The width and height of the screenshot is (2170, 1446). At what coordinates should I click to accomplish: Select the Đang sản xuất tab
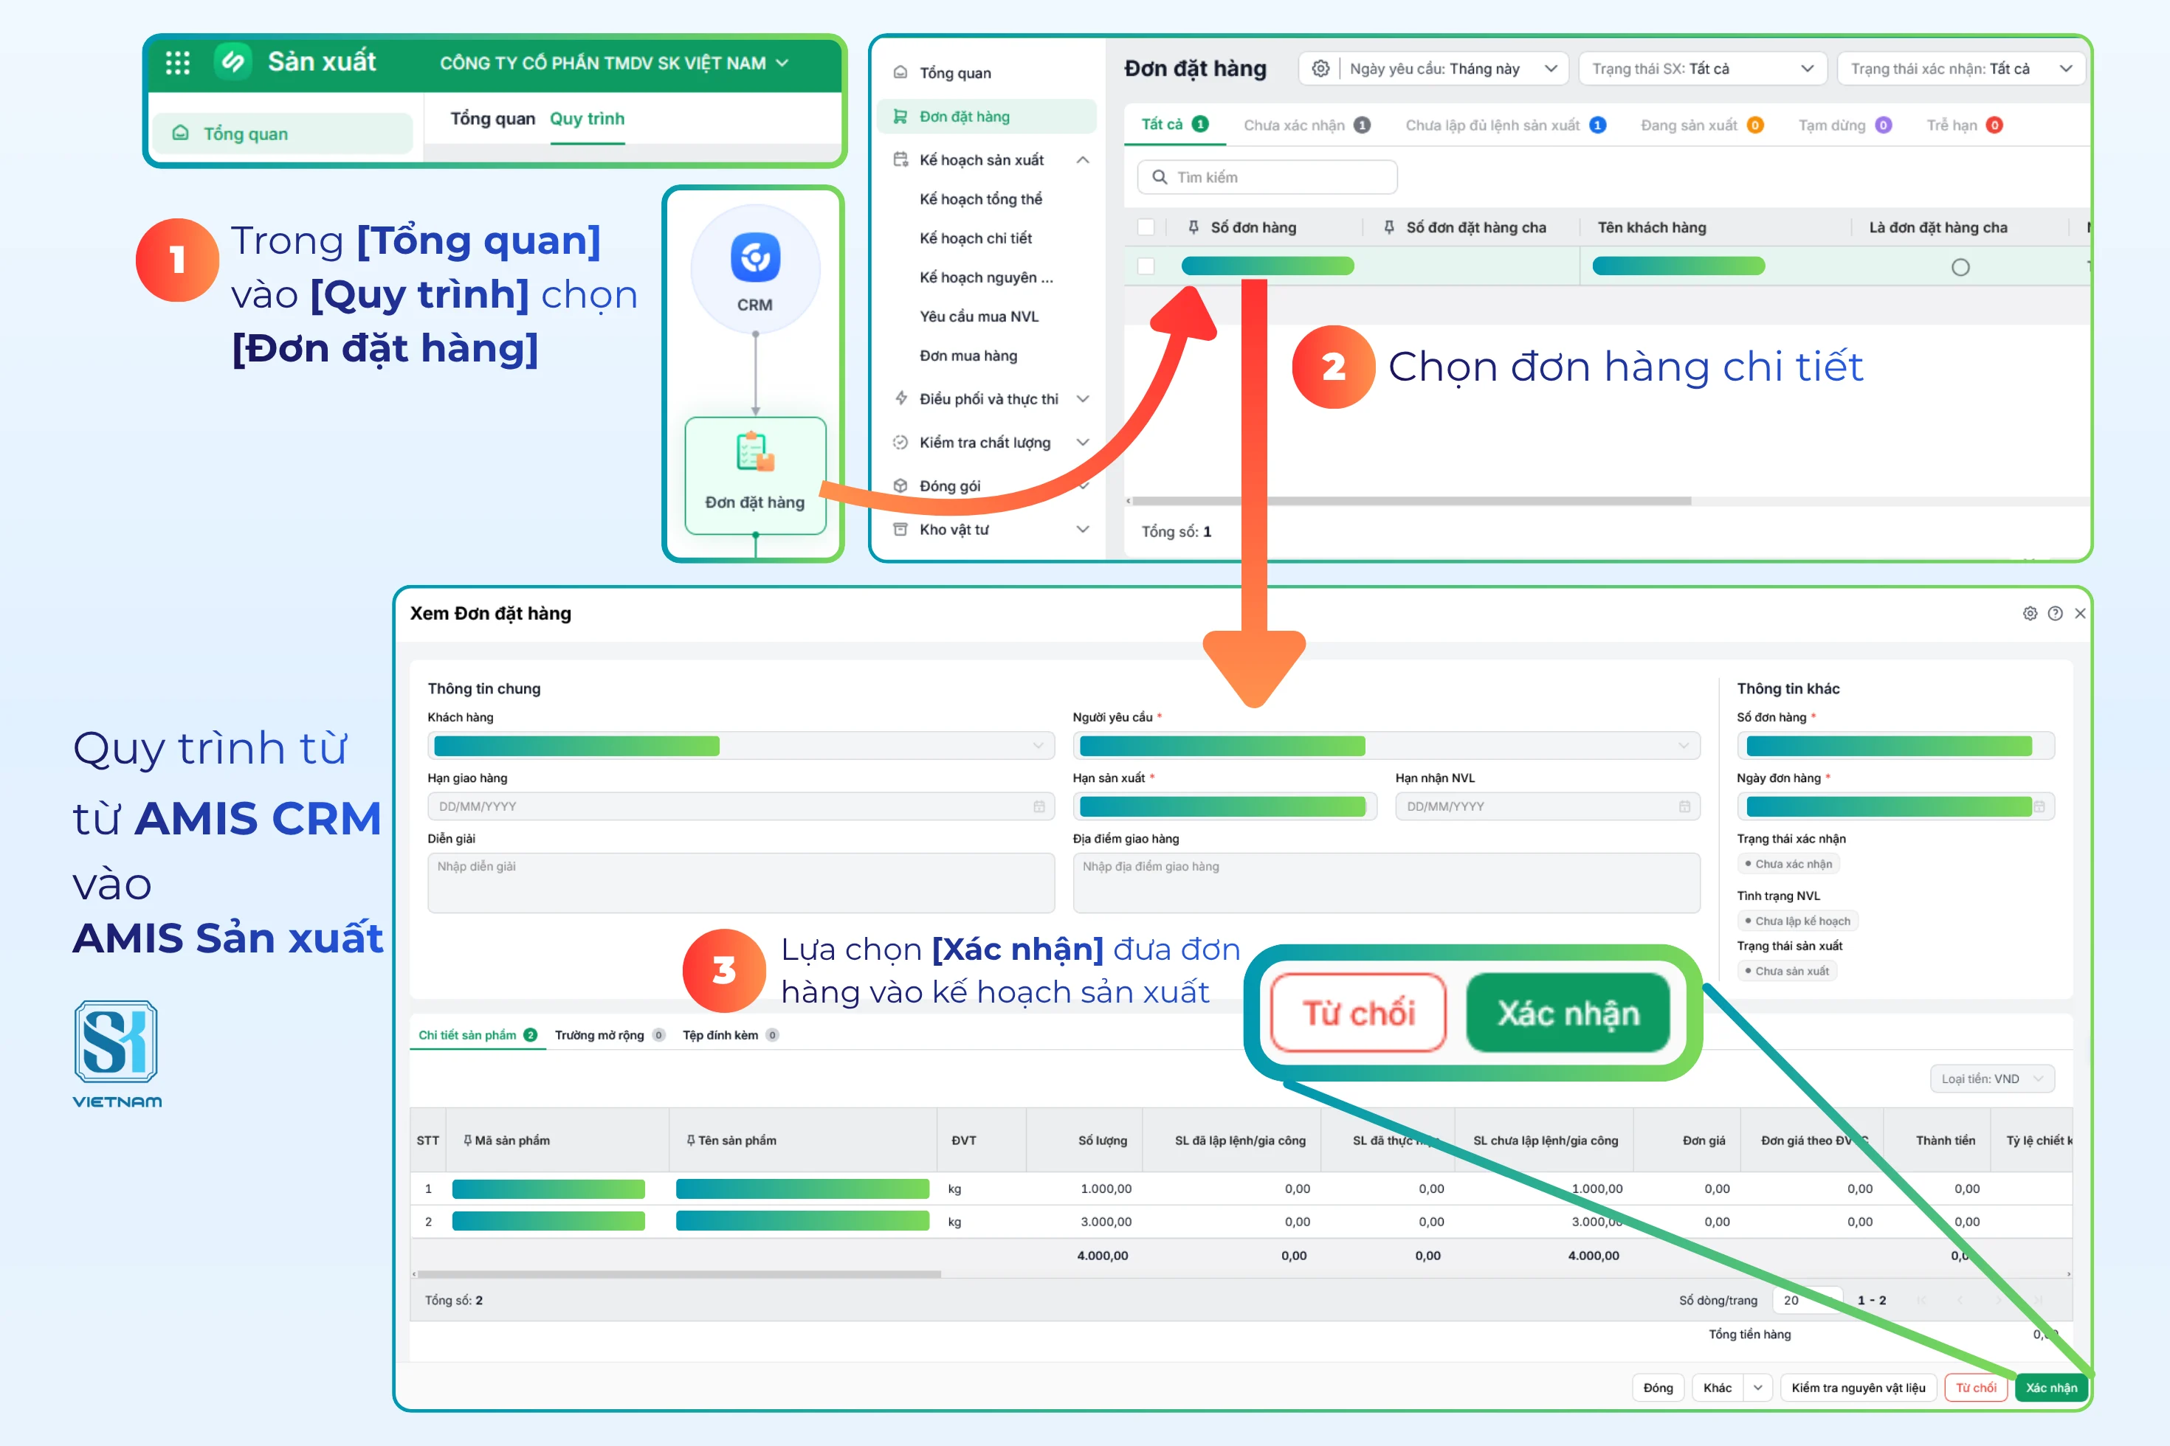pos(1701,125)
